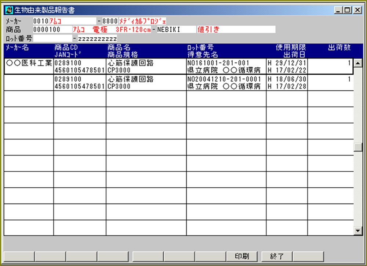Click the NEBIKI product code field

175,30
